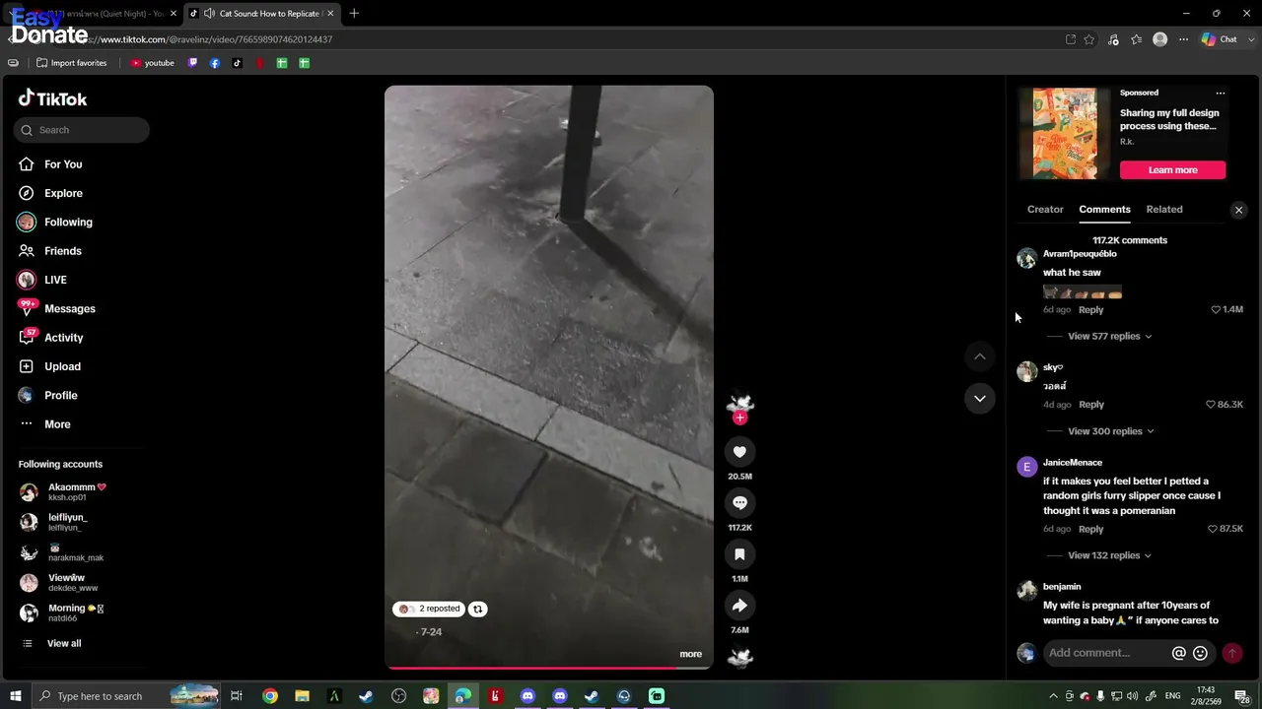Viewport: 1262px width, 709px height.
Task: Open comments via the speech bubble icon
Action: tap(739, 503)
